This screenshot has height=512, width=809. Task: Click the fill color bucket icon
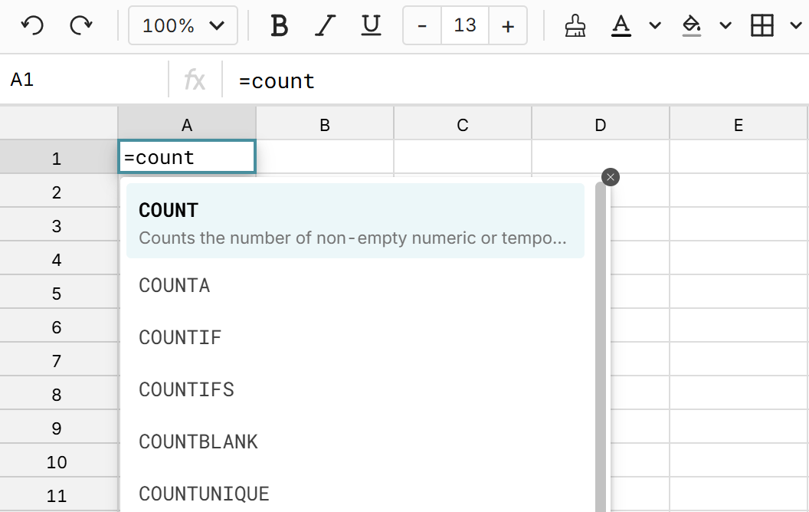click(x=692, y=25)
